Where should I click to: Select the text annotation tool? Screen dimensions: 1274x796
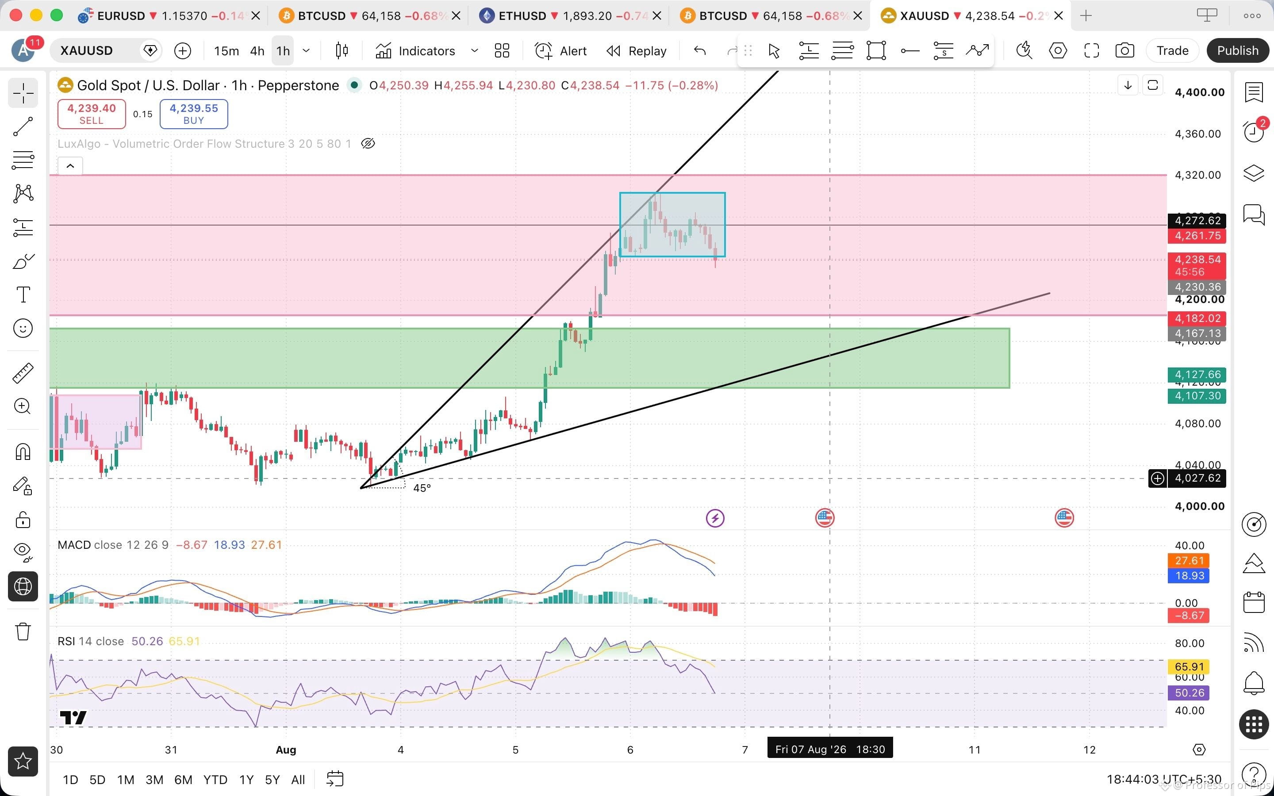(x=23, y=295)
